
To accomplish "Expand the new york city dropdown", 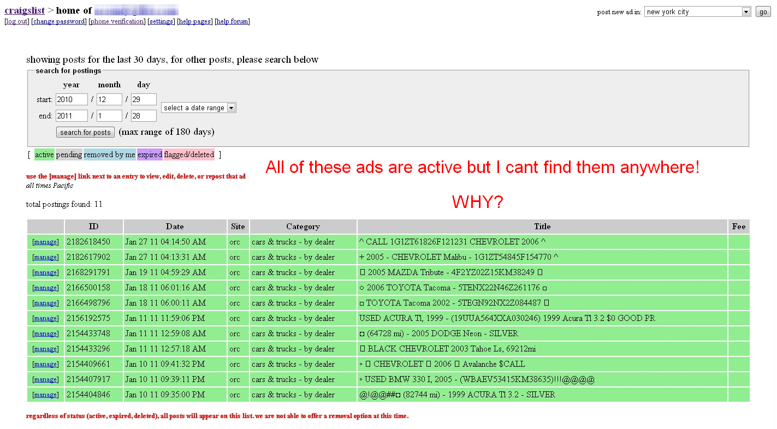I will [x=698, y=11].
